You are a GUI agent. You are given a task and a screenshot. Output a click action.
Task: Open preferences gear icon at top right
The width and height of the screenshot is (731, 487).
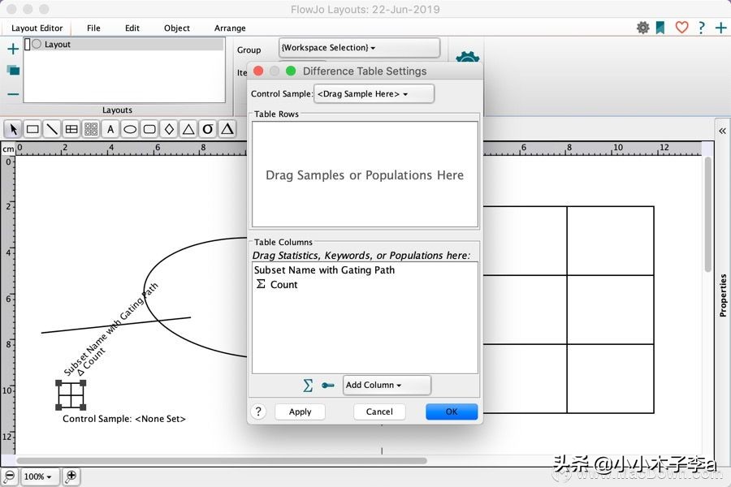643,28
